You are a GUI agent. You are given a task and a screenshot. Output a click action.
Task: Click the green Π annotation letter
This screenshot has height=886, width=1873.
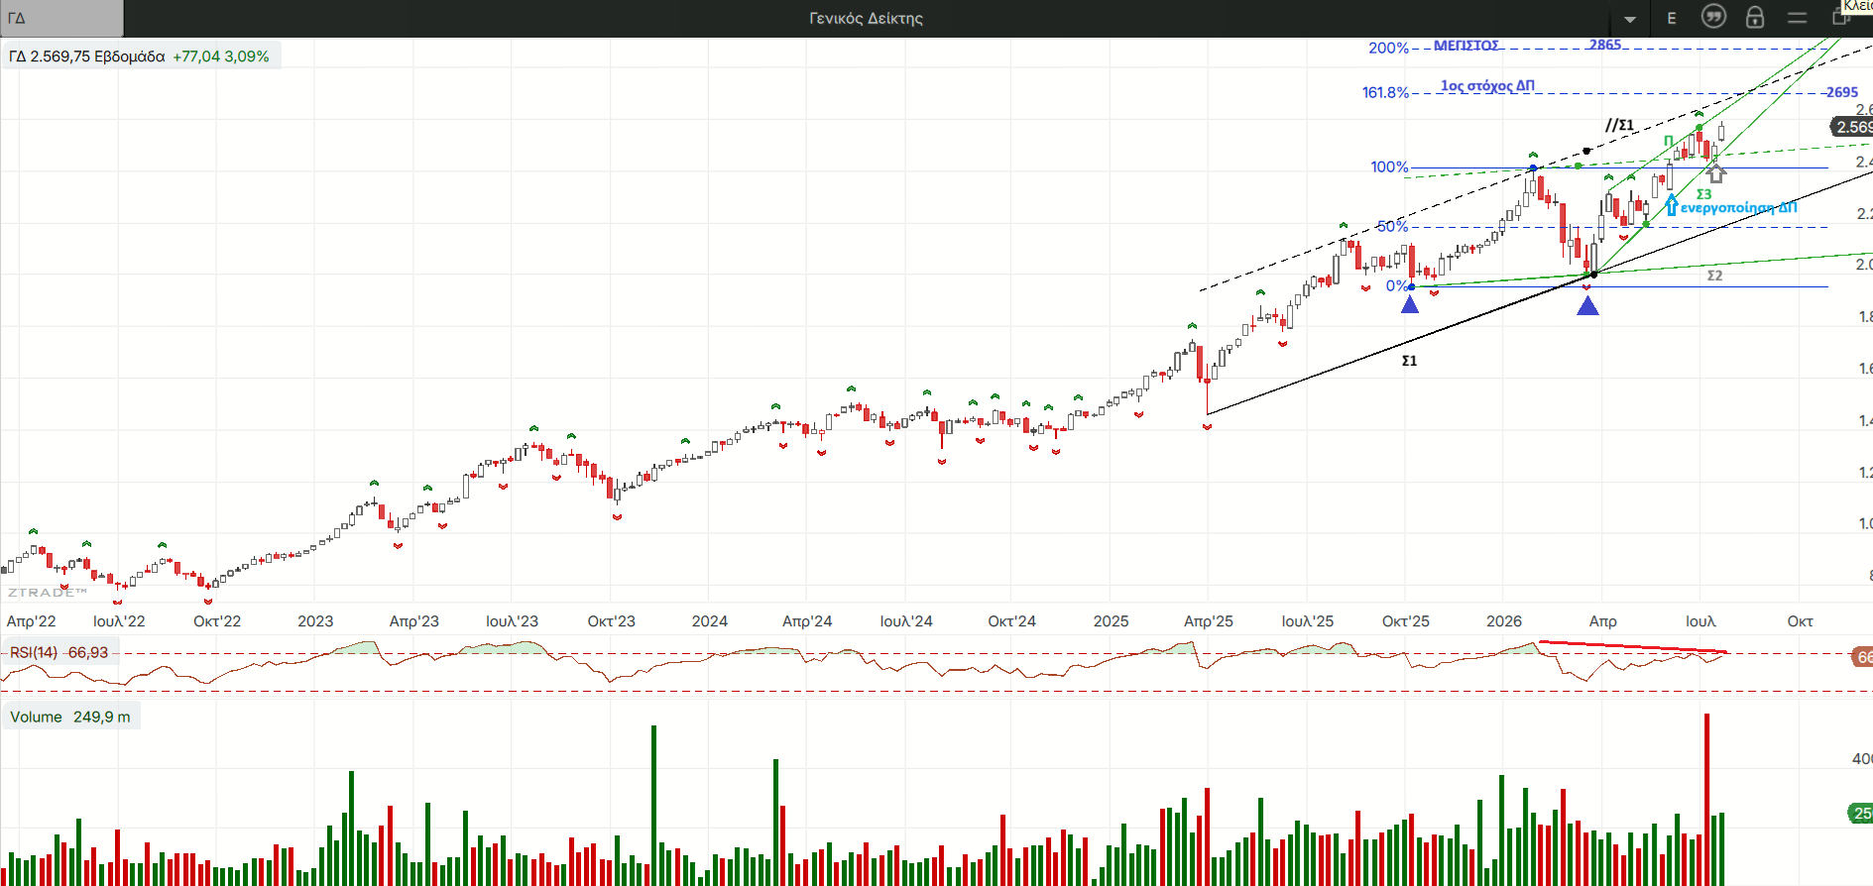[1669, 141]
